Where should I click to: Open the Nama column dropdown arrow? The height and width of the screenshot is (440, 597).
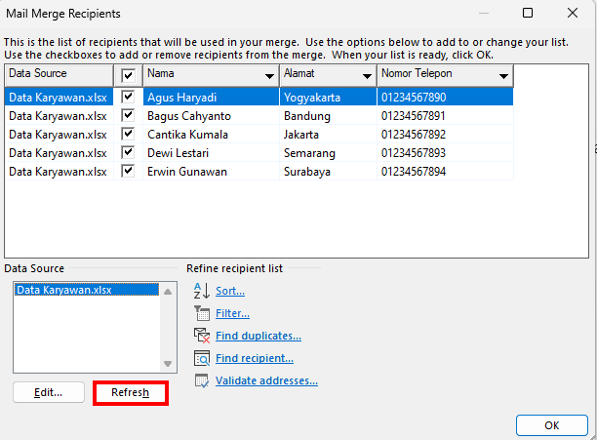(268, 76)
